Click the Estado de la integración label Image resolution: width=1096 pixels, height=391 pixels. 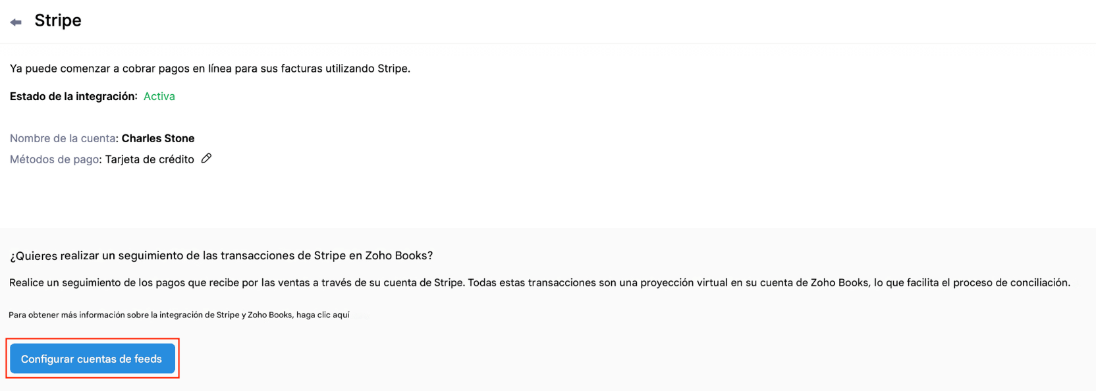[x=73, y=96]
